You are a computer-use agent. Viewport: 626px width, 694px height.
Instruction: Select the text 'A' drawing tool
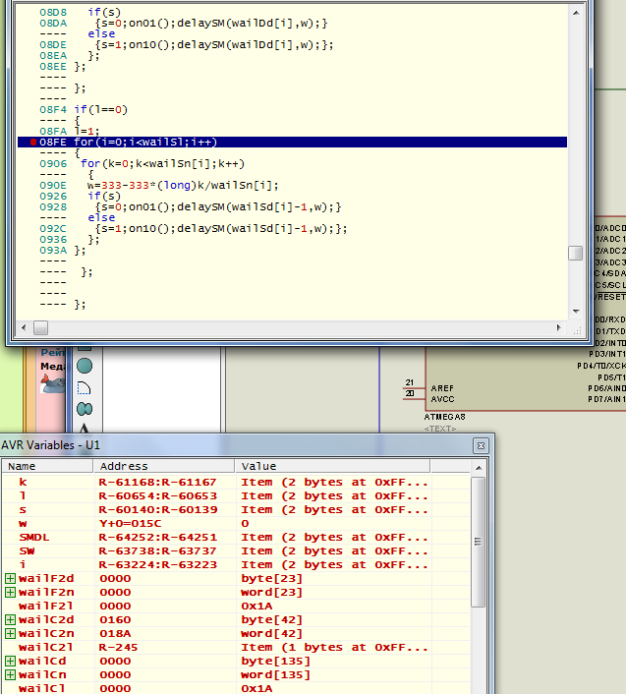pyautogui.click(x=85, y=429)
